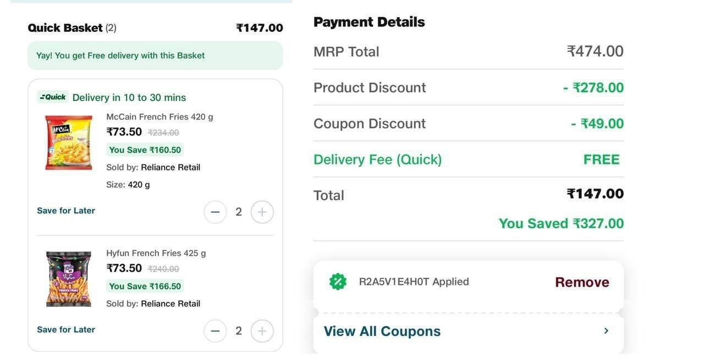The height and width of the screenshot is (363, 704).
Task: Increase McCain French Fries quantity with plus
Action: [262, 212]
